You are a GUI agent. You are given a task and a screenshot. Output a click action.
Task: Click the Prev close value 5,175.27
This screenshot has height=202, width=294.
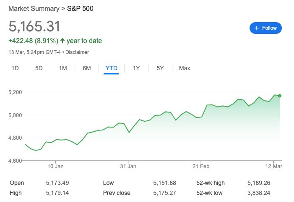coord(164,193)
